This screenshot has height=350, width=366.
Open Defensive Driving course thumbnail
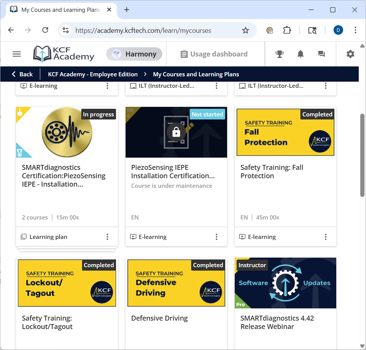[176, 283]
